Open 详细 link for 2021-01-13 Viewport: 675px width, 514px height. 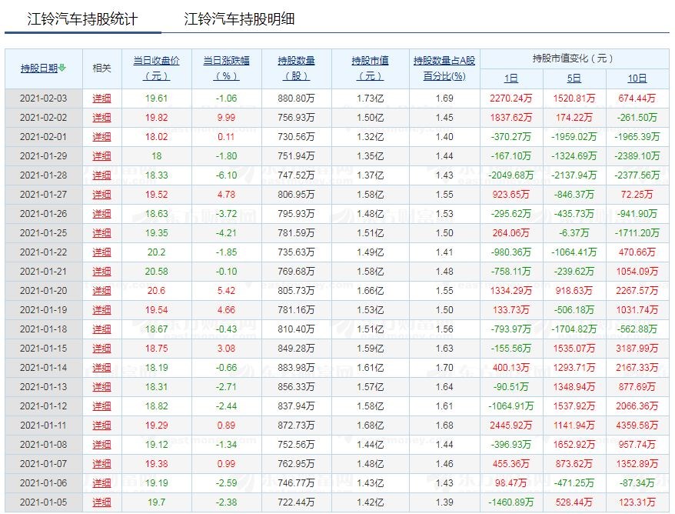[101, 387]
